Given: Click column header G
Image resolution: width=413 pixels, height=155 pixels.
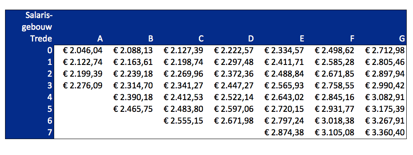Looking at the screenshot, I should click(x=402, y=39).
